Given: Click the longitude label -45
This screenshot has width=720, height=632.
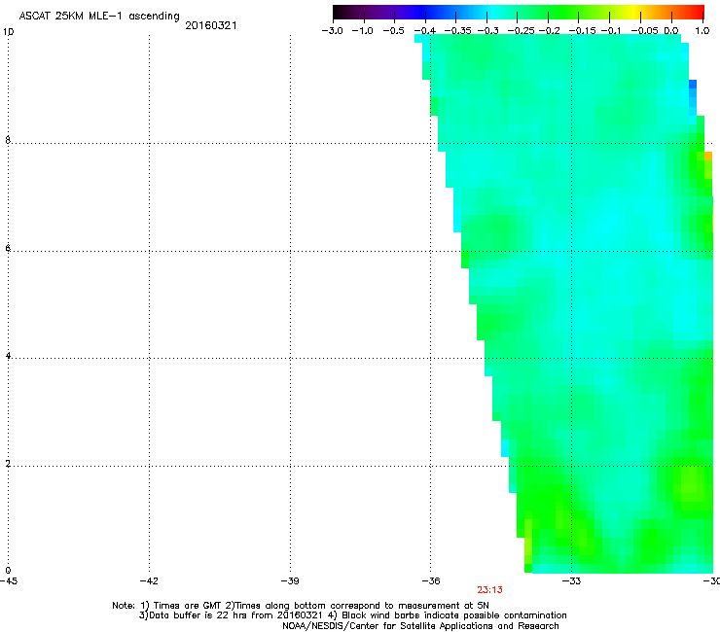Looking at the screenshot, I should pyautogui.click(x=8, y=581).
